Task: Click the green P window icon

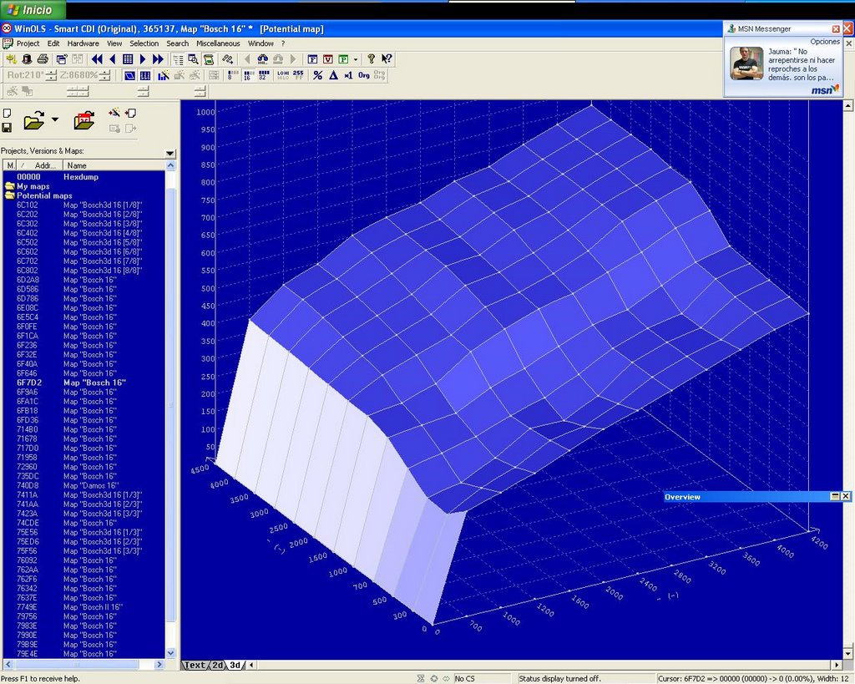Action: [343, 59]
